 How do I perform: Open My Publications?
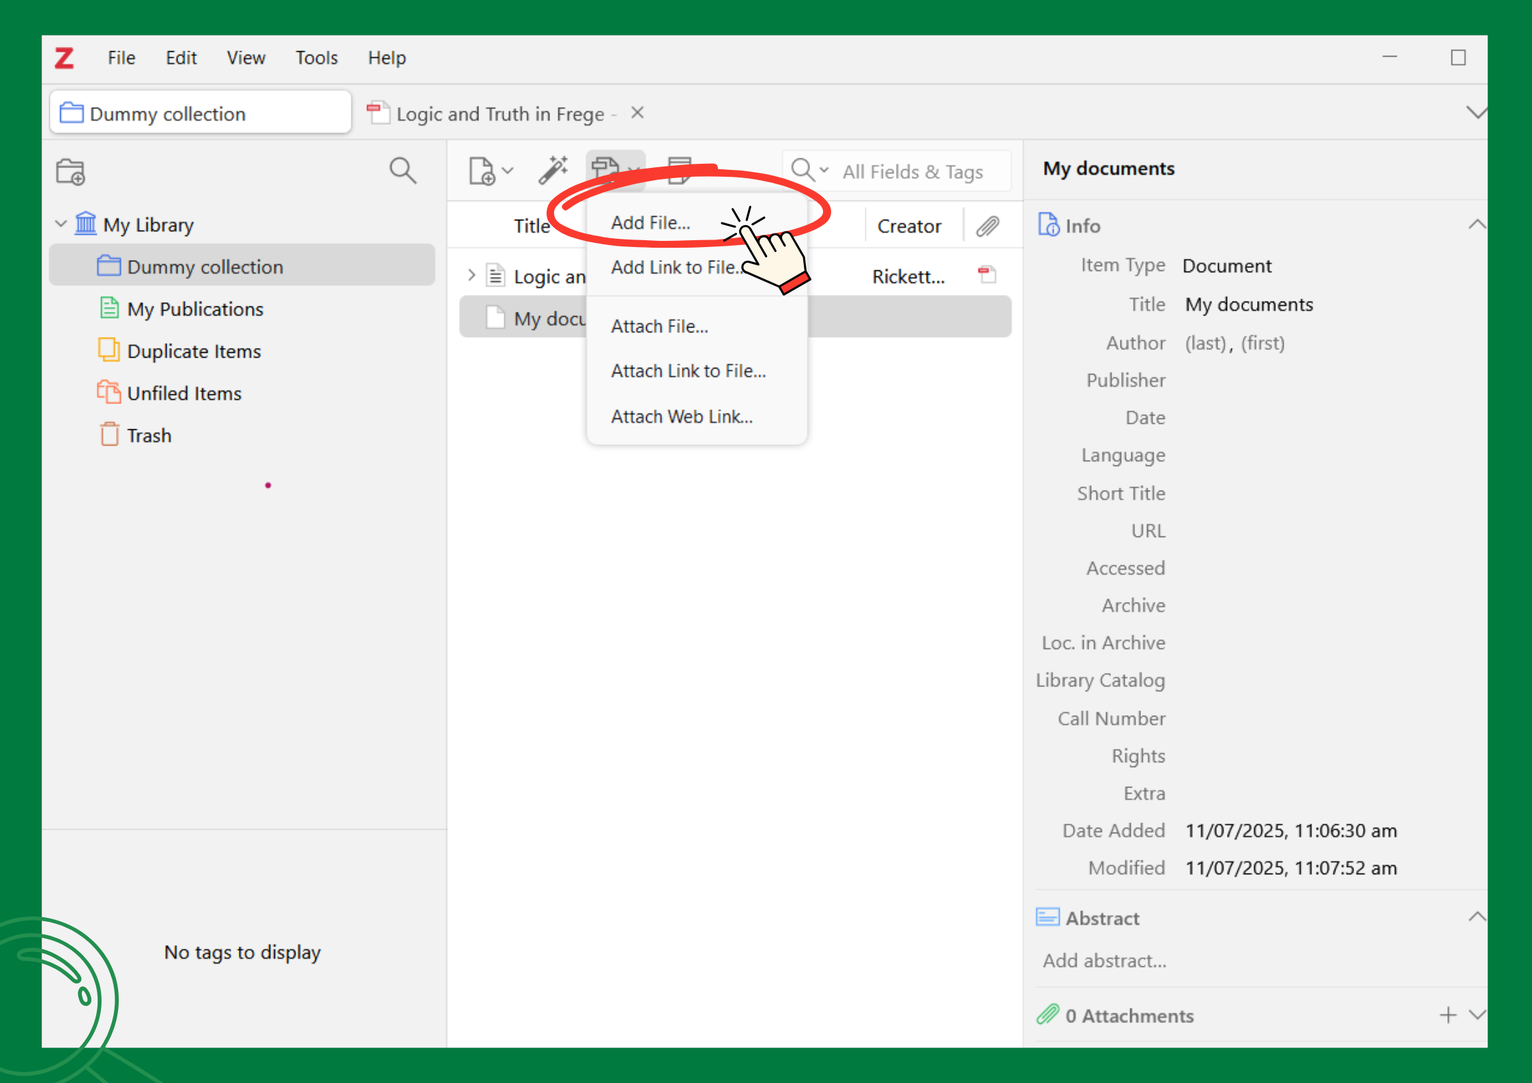tap(195, 308)
